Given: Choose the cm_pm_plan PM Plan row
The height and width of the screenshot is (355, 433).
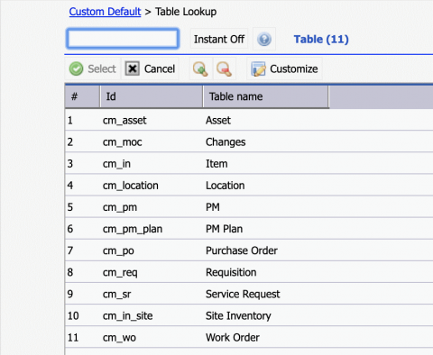Looking at the screenshot, I should tap(249, 229).
